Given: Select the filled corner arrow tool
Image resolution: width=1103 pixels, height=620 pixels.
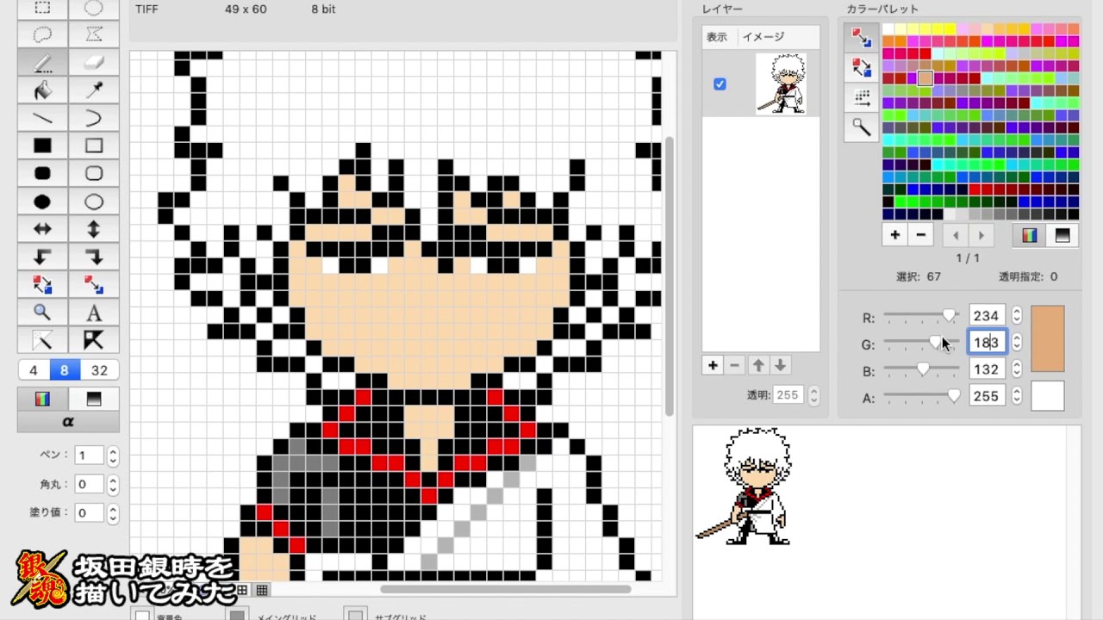Looking at the screenshot, I should [94, 339].
